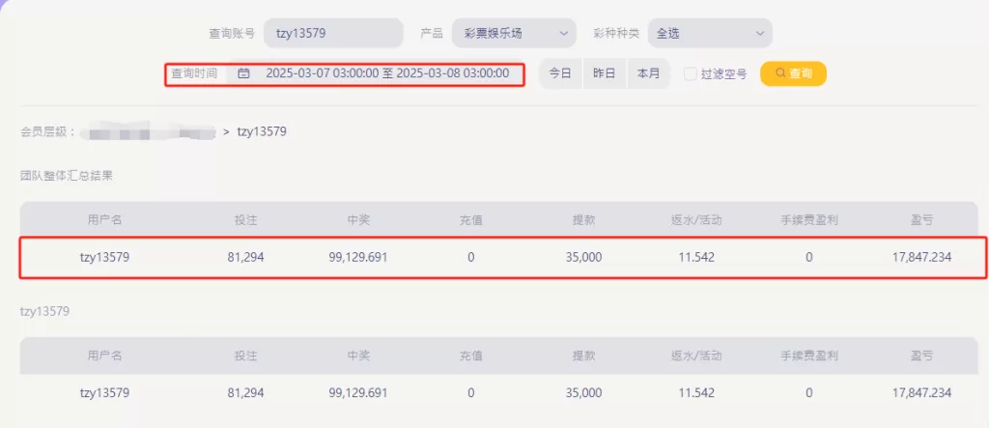Select the 本月 quick date option
Screen dimensions: 989x428
(648, 73)
